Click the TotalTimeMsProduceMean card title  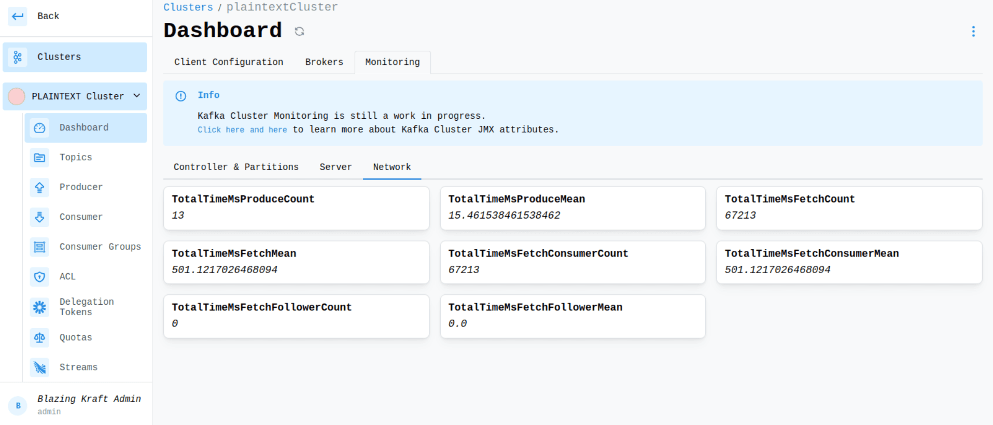pyautogui.click(x=516, y=199)
